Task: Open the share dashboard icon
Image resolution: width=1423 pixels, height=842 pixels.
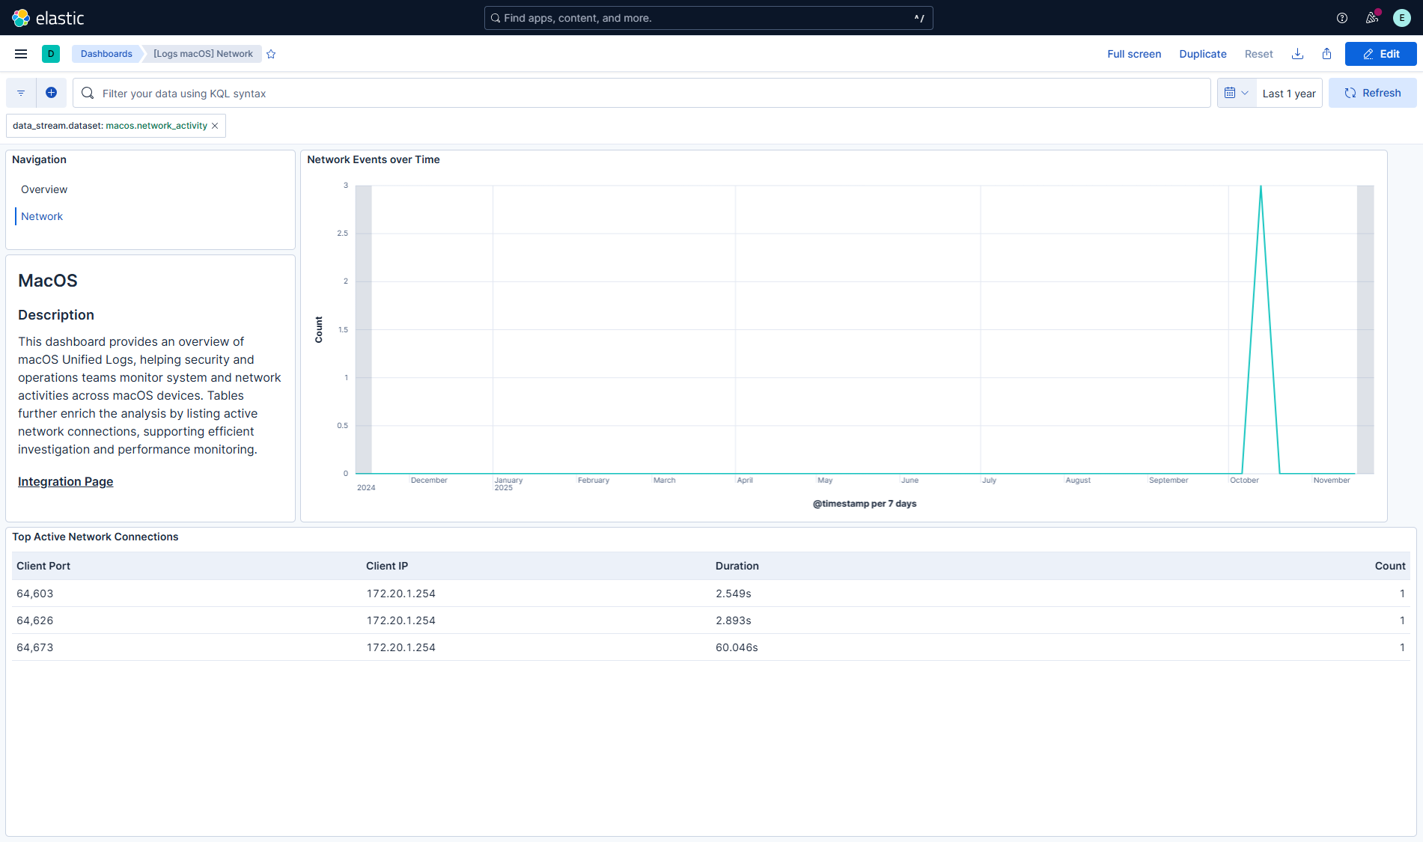Action: click(x=1326, y=53)
